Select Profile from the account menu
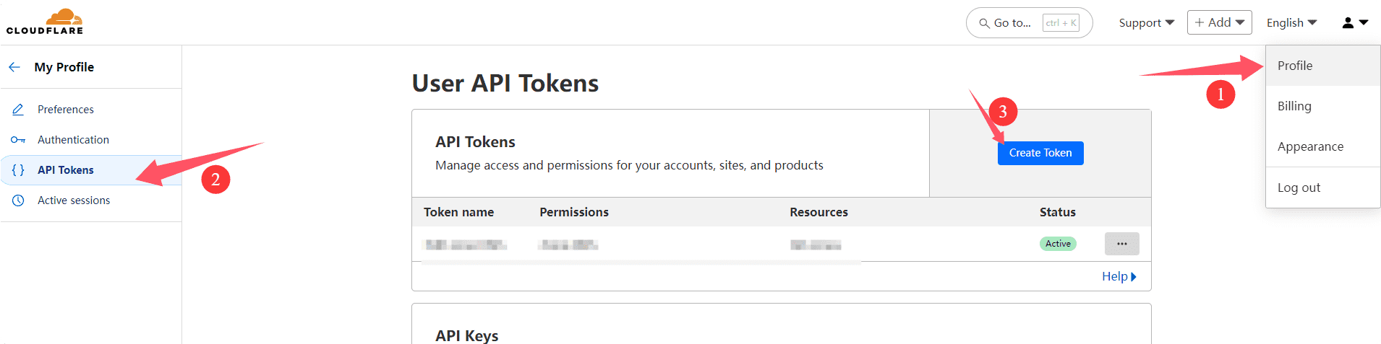The image size is (1381, 344). 1295,66
